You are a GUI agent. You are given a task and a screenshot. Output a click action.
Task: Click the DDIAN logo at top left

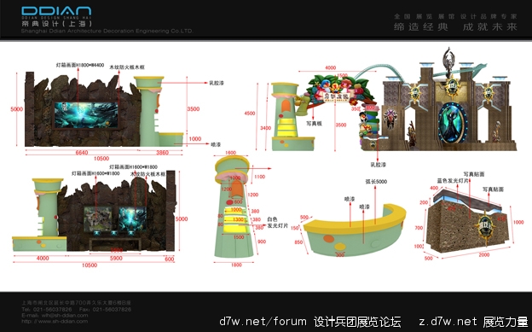56,17
